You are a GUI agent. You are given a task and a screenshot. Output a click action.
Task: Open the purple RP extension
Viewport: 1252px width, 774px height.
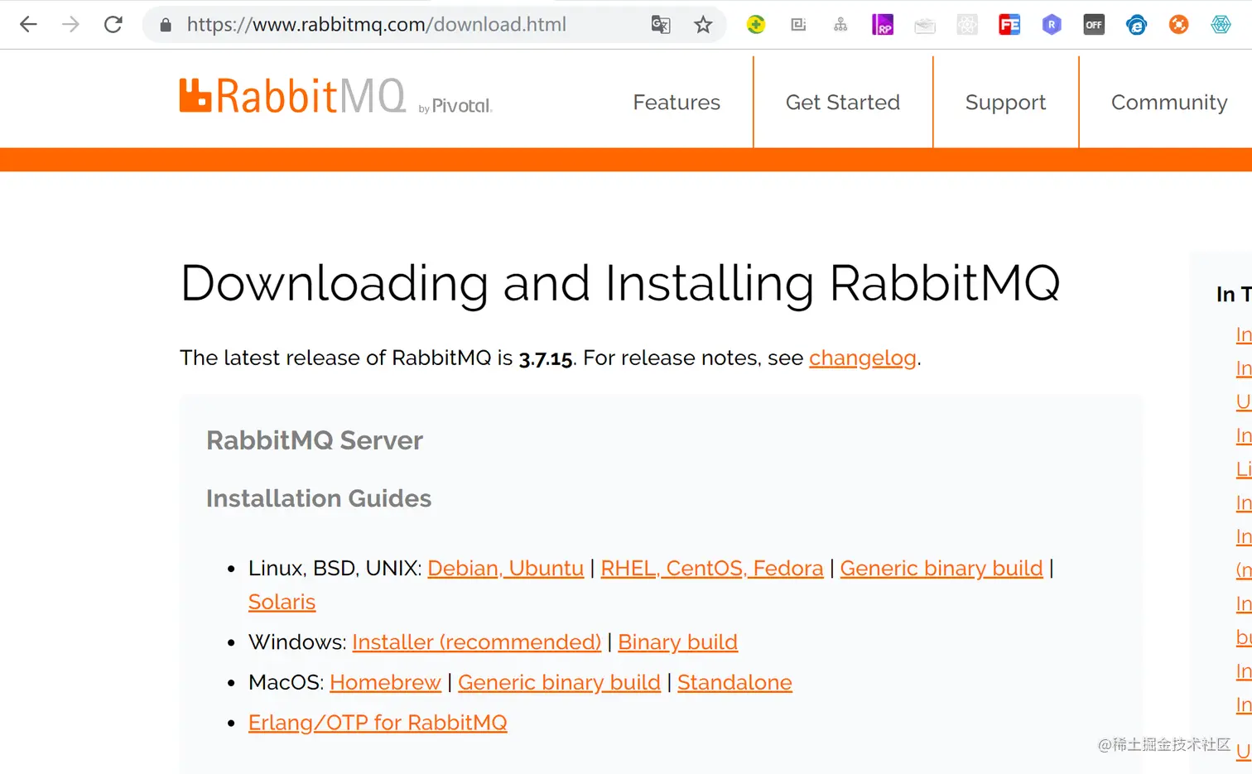(883, 25)
